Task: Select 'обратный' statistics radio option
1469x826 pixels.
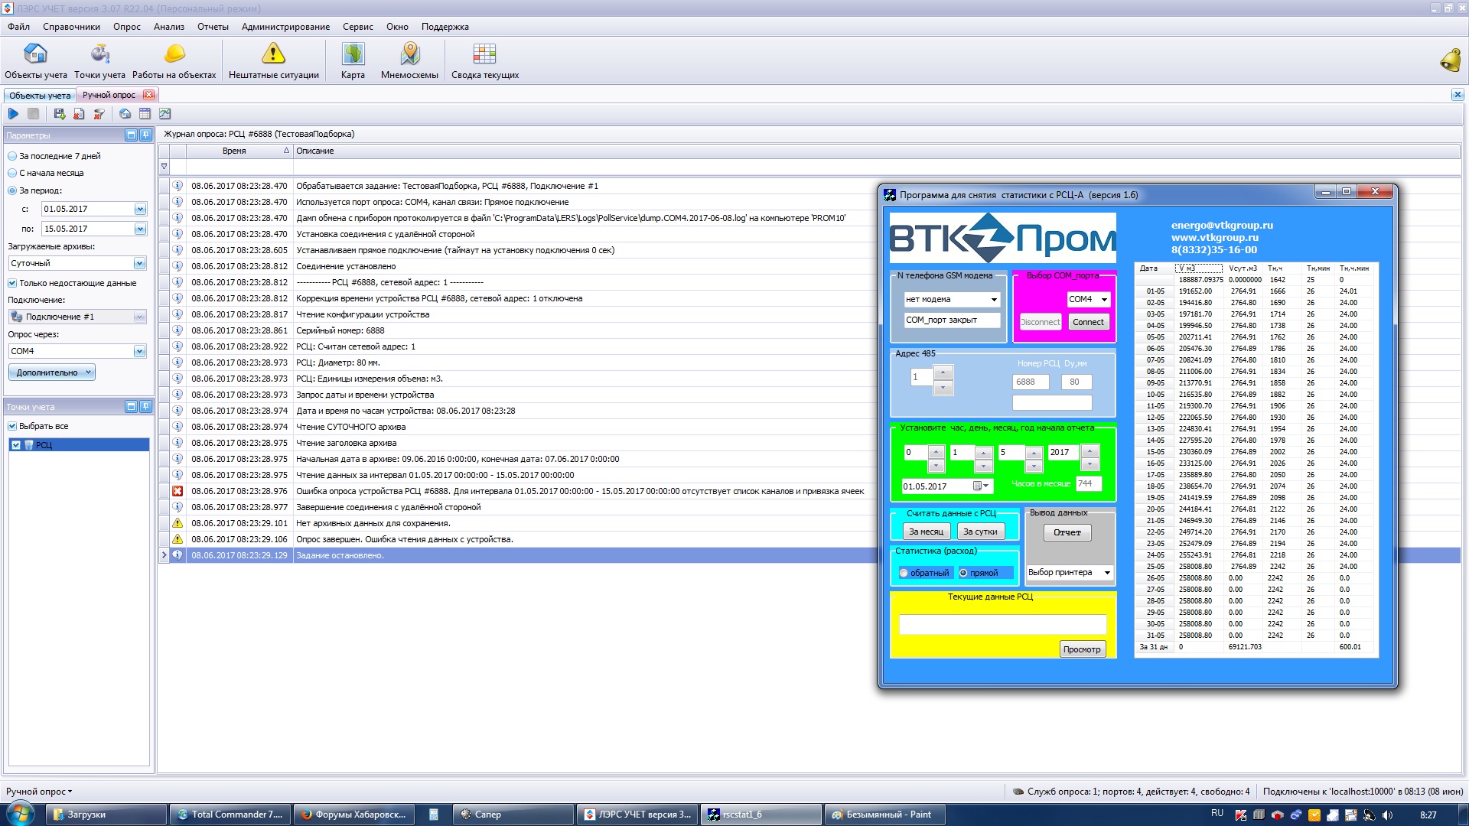Action: [x=904, y=573]
